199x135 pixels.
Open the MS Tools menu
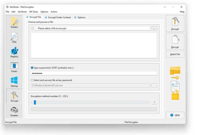click(33, 12)
